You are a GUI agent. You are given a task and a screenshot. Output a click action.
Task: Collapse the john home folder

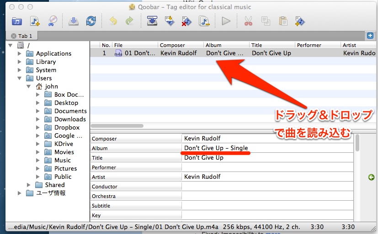click(x=28, y=86)
